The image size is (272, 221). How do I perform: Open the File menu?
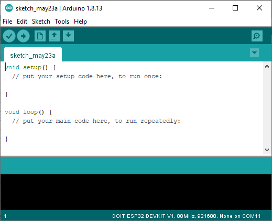point(7,22)
